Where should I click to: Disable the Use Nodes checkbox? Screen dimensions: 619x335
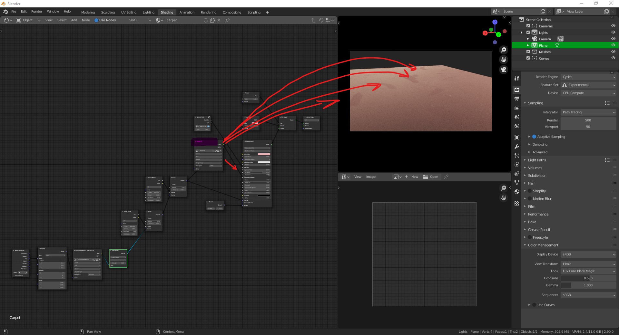(x=96, y=20)
